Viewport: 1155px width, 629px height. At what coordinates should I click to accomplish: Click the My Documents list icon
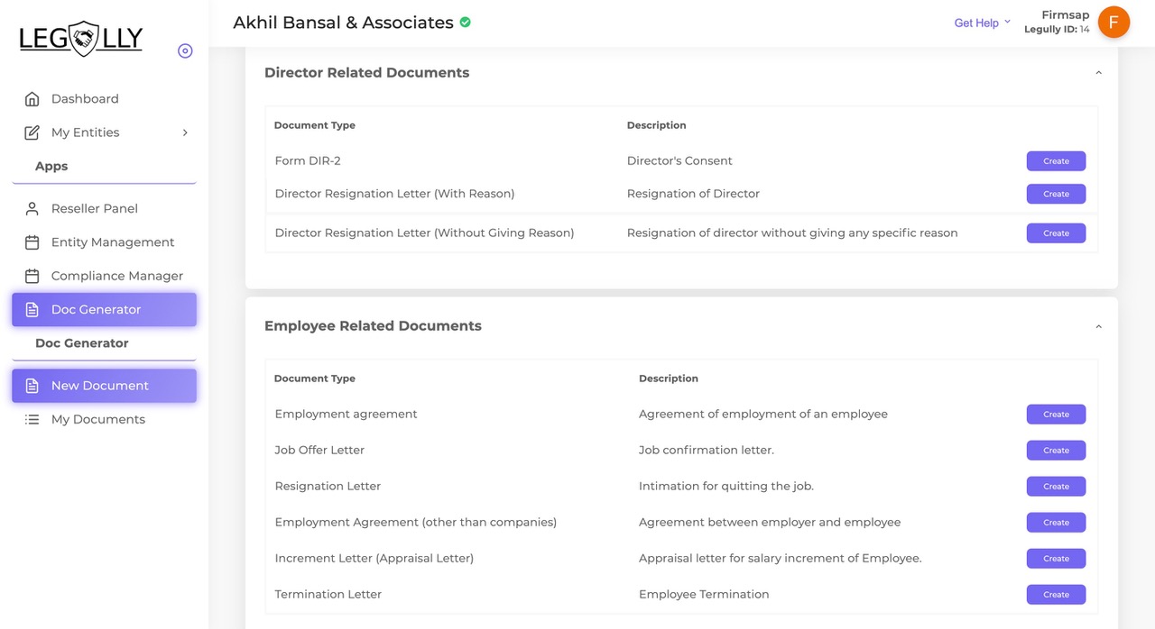click(32, 420)
